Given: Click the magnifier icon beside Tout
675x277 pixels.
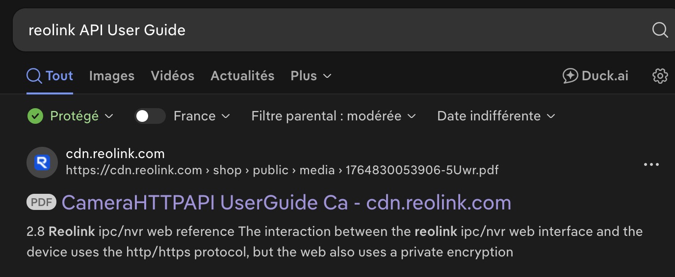Looking at the screenshot, I should coord(34,76).
